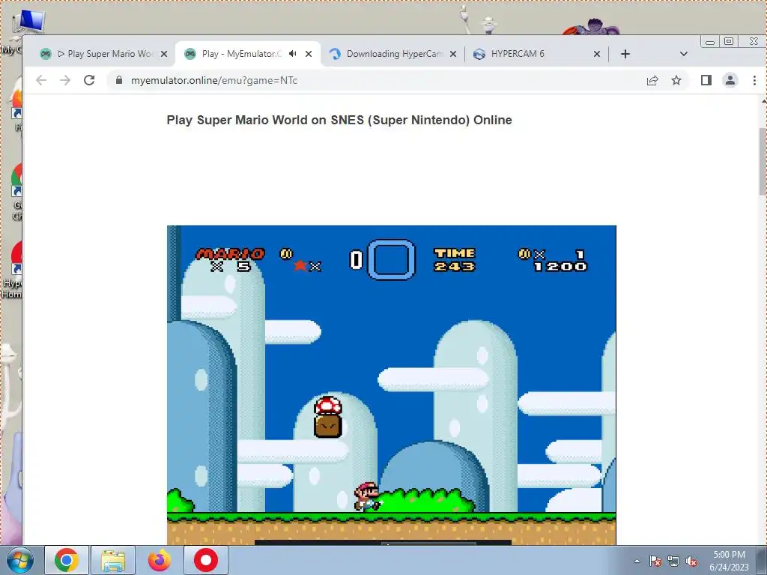Restore down the Chrome window

click(728, 42)
